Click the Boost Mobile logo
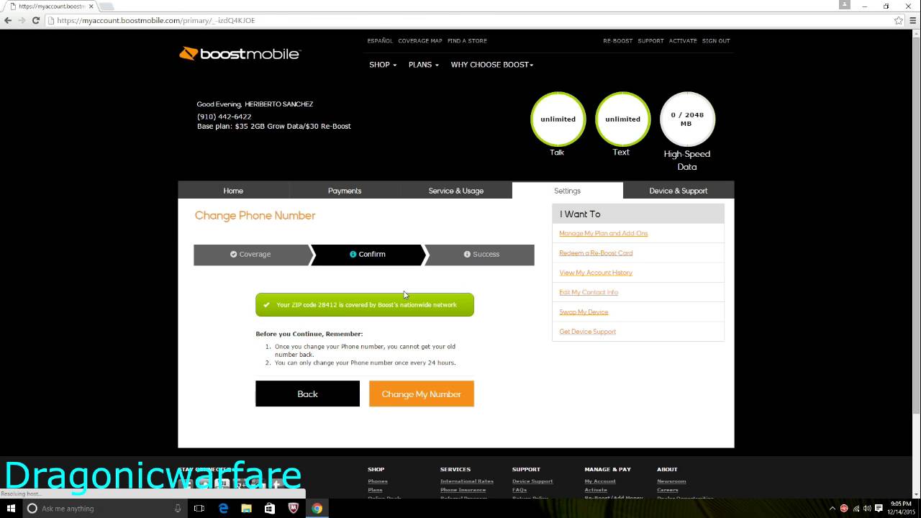 click(x=240, y=54)
